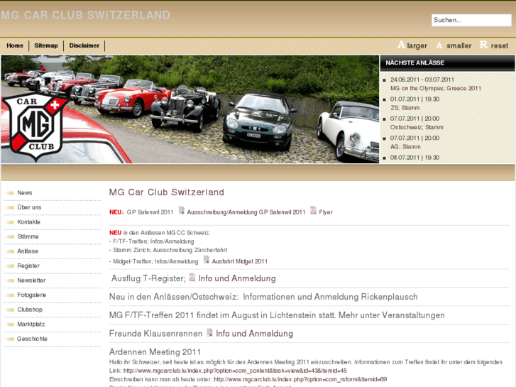Select Clubshop in the side menu
The image size is (516, 387).
(30, 310)
